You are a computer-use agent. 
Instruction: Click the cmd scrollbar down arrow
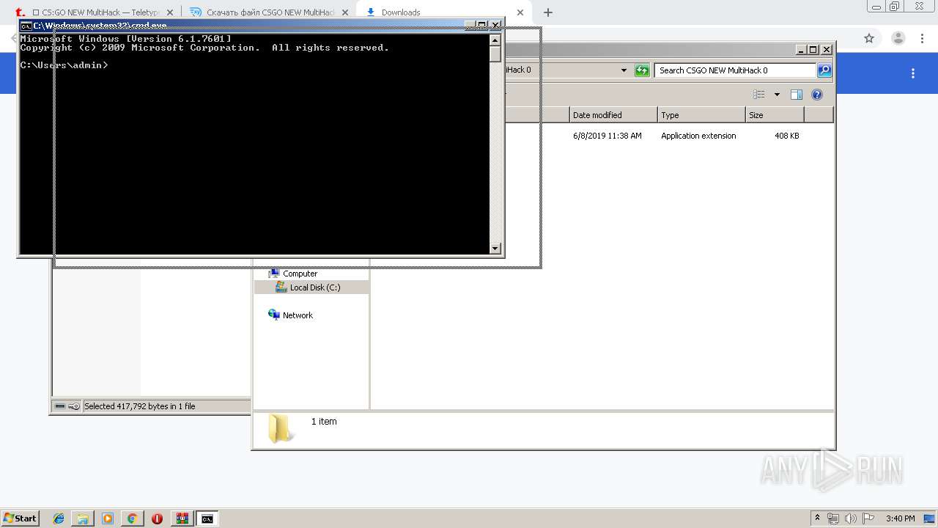point(495,249)
